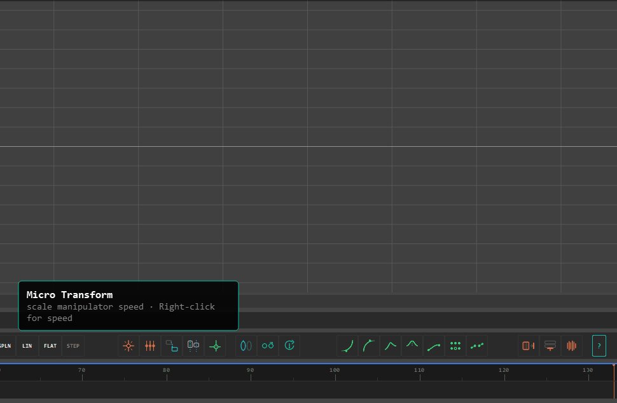Open help with the question mark button
This screenshot has height=403, width=617.
coord(599,346)
